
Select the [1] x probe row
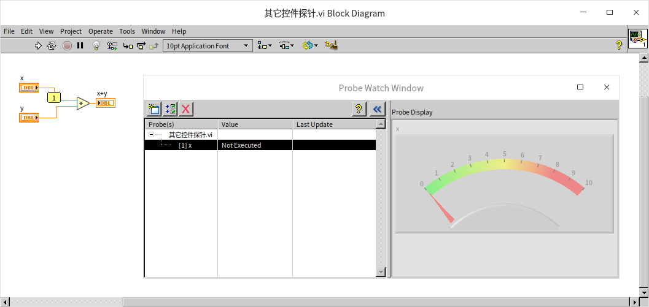tap(185, 145)
